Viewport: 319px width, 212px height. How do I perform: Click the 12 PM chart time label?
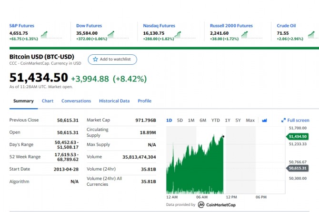(x=231, y=197)
